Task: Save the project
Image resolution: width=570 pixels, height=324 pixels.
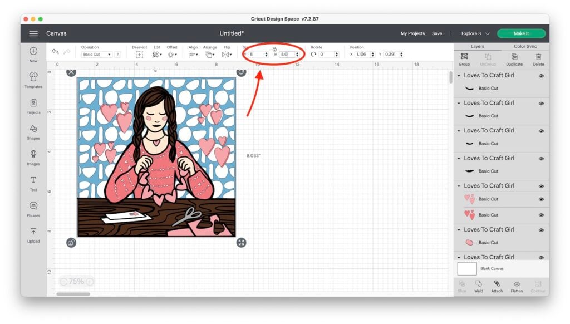Action: pos(437,33)
